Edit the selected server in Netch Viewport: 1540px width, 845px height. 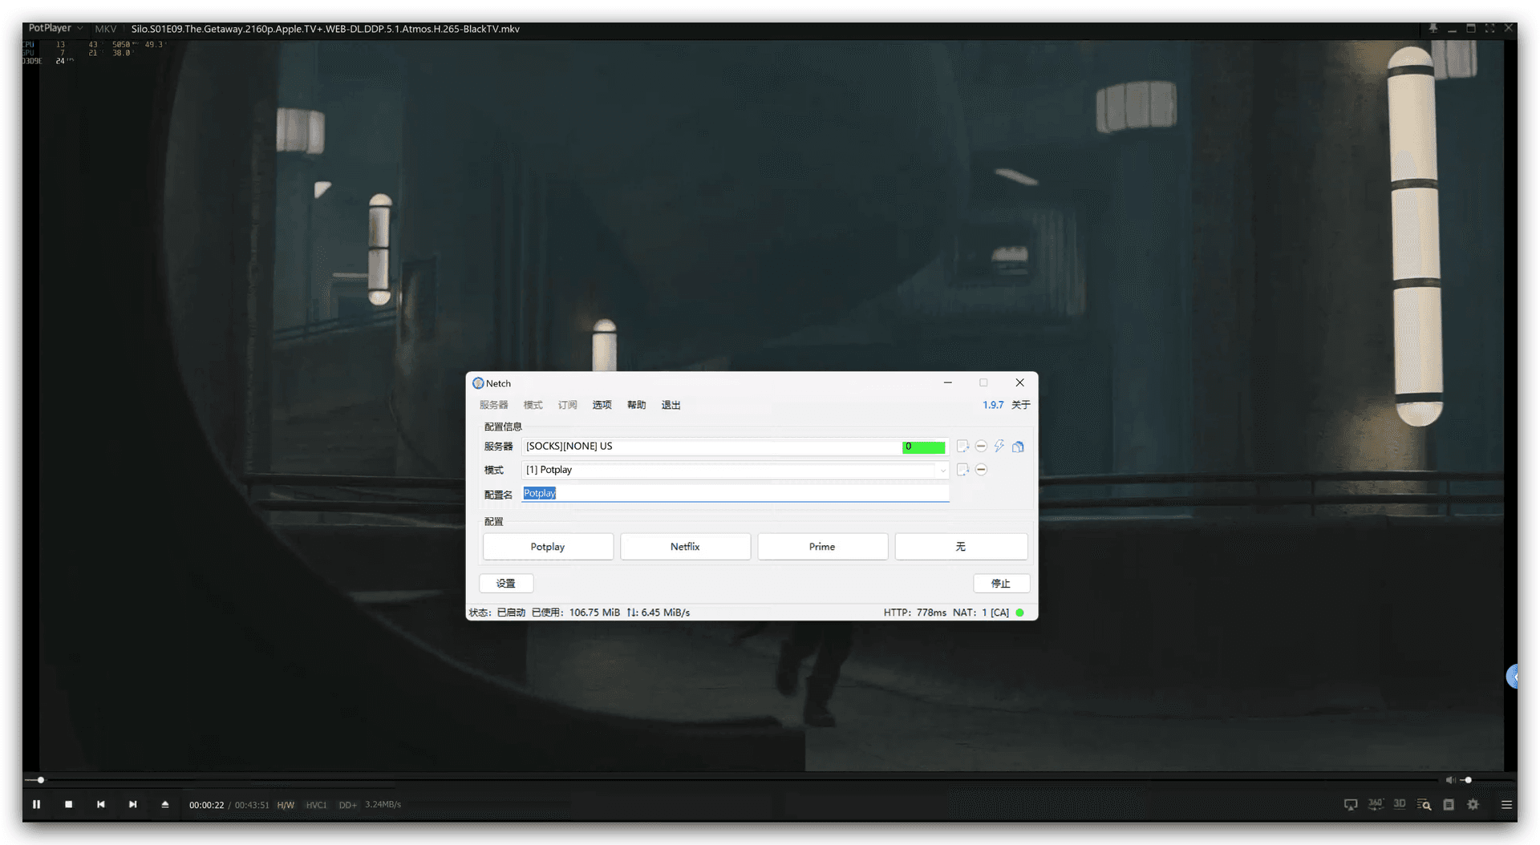point(962,447)
